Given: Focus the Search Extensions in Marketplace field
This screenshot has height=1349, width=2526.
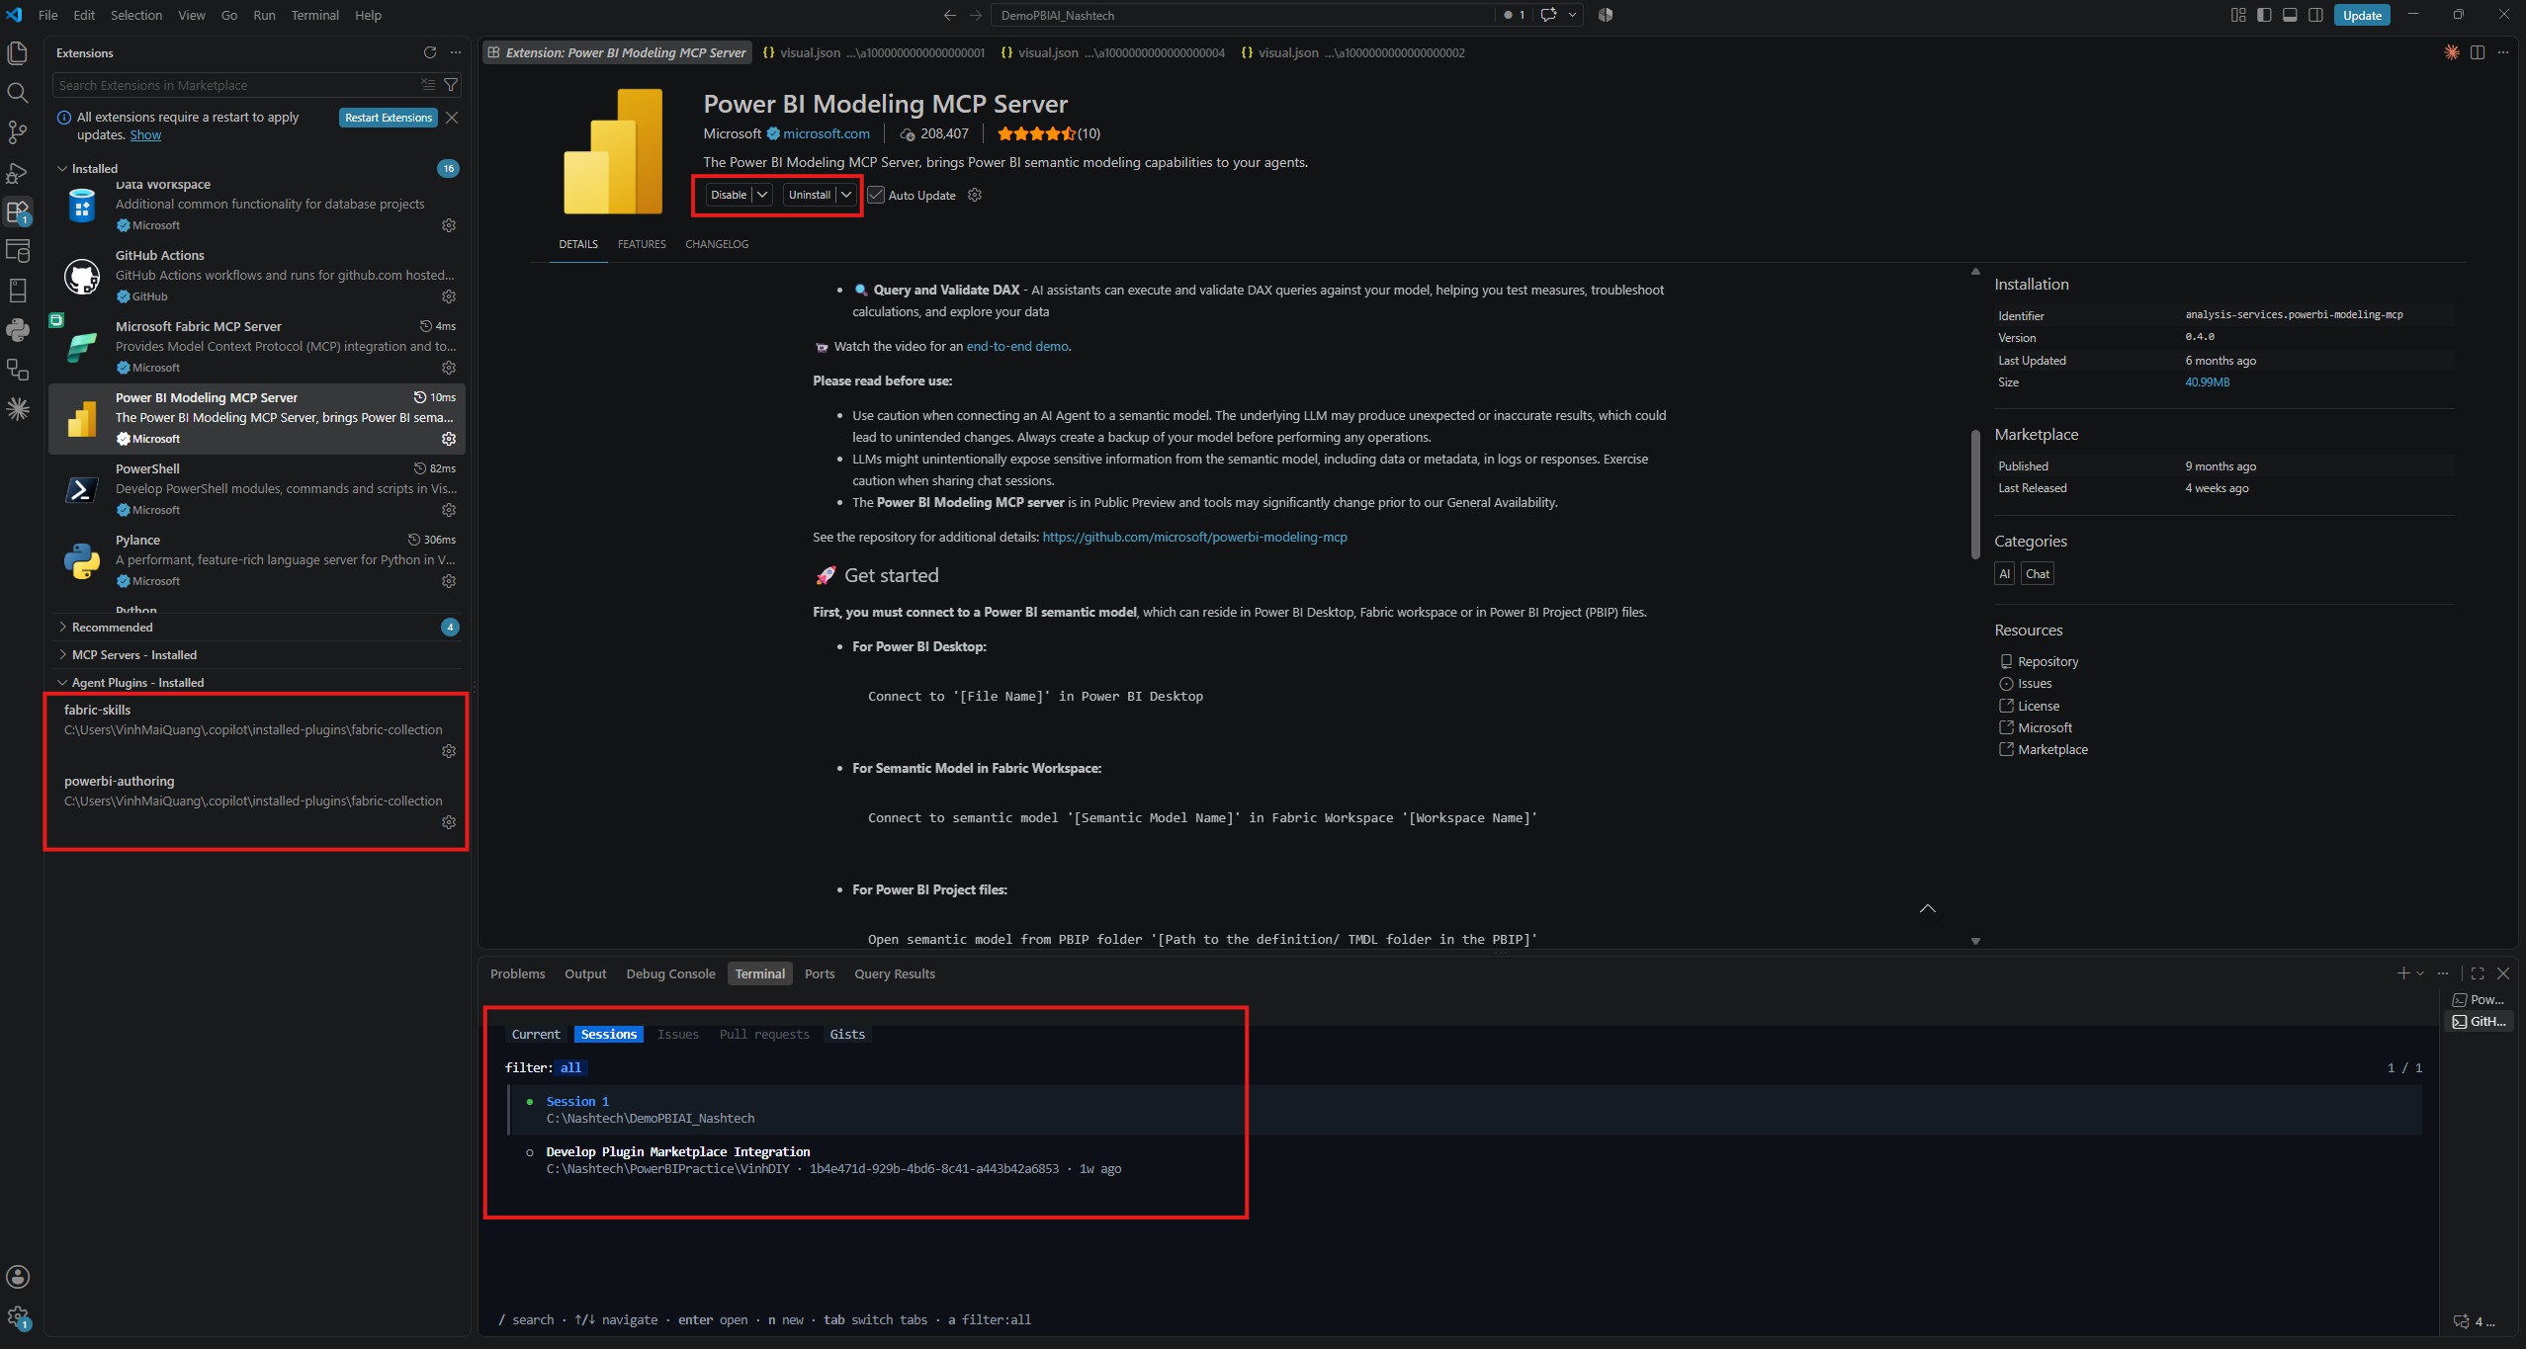Looking at the screenshot, I should pos(237,85).
